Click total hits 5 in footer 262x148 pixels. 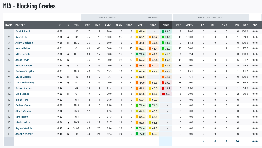[x=215, y=142]
